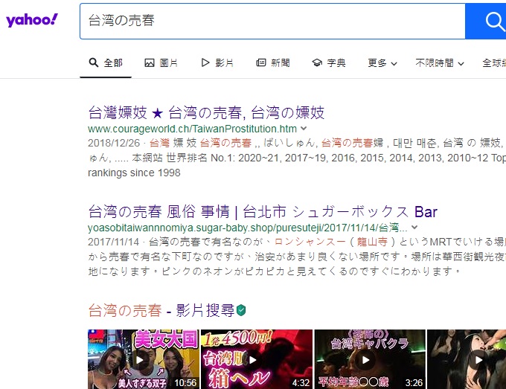The height and width of the screenshot is (389, 506).
Task: Expand the 更多 dropdown menu
Action: coord(382,63)
